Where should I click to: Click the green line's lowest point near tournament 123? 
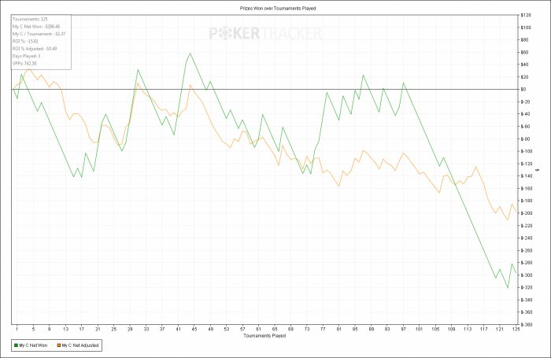tap(508, 288)
